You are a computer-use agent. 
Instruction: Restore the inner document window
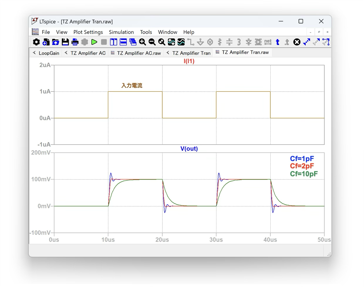click(x=319, y=32)
